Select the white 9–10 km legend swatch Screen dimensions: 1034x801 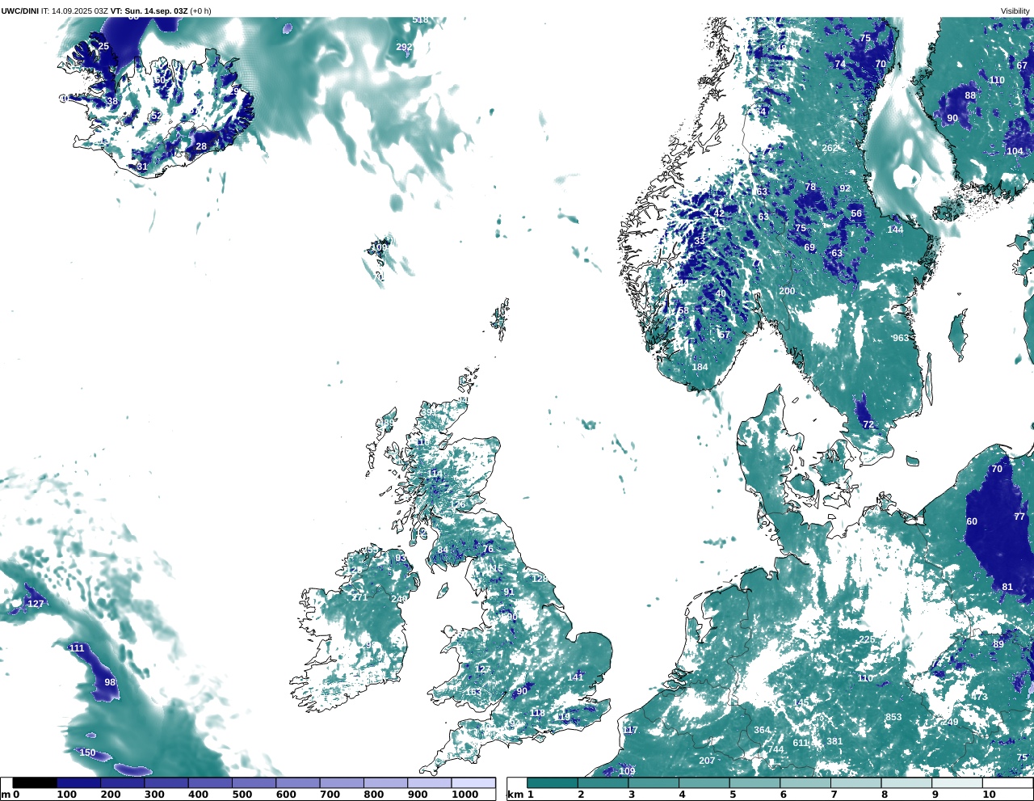957,782
